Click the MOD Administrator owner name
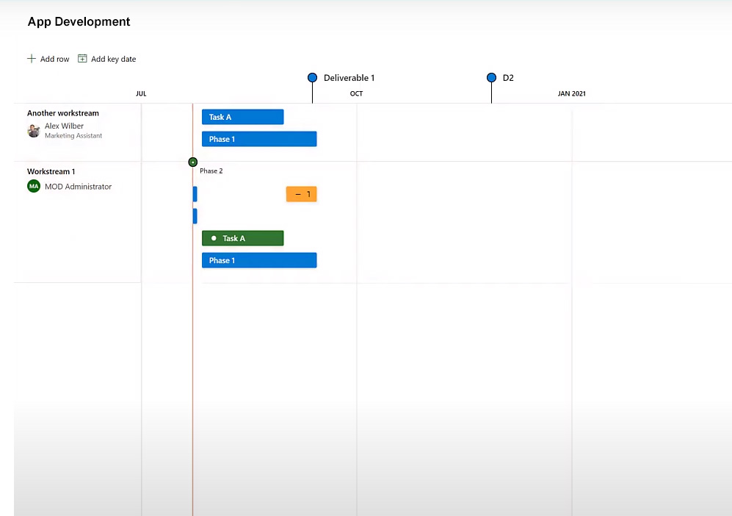 coord(78,187)
